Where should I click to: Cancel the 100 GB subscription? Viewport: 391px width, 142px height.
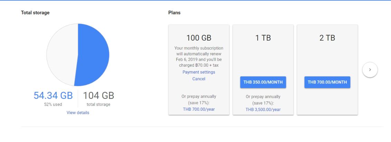[199, 79]
